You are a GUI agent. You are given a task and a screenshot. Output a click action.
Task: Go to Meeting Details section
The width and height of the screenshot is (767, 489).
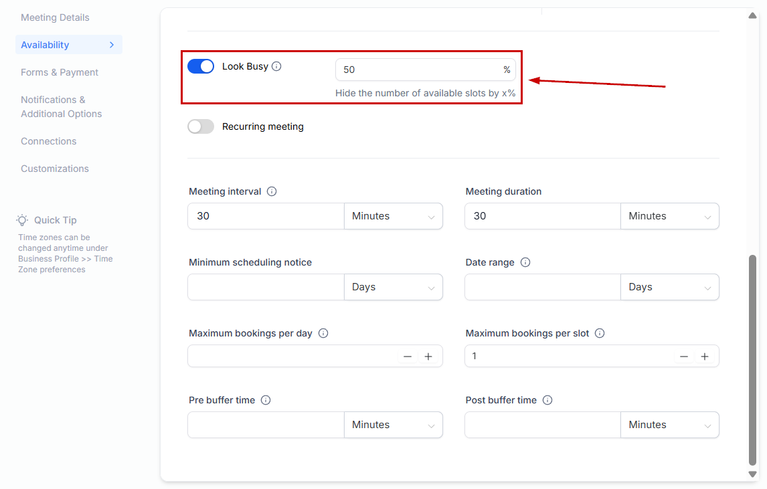click(x=55, y=17)
